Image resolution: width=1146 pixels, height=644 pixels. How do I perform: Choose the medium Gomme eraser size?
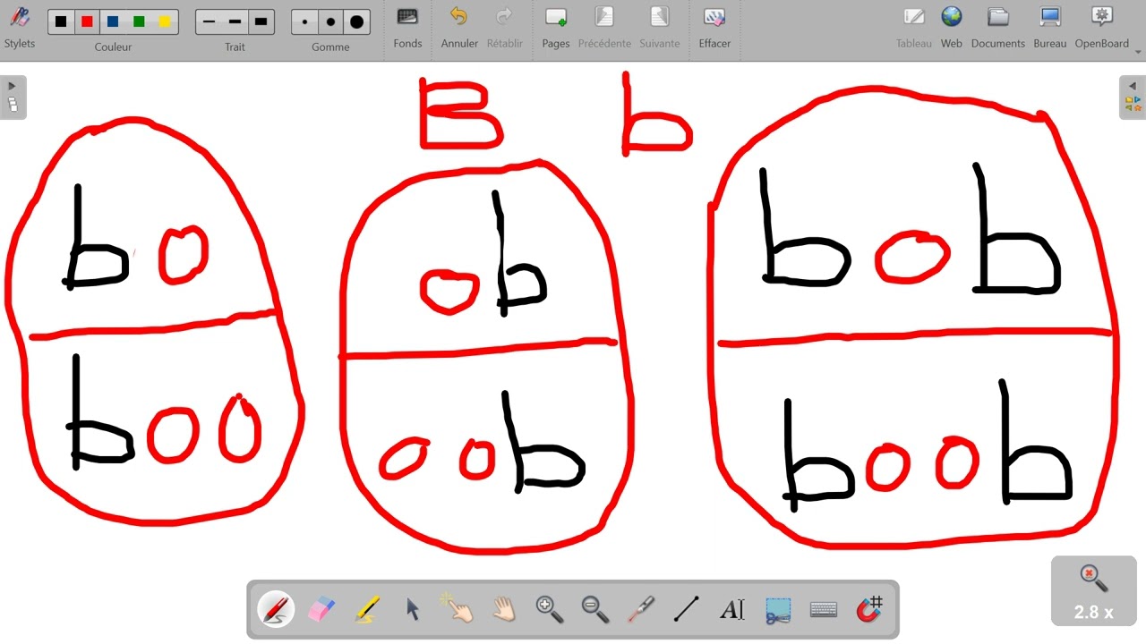pyautogui.click(x=331, y=21)
